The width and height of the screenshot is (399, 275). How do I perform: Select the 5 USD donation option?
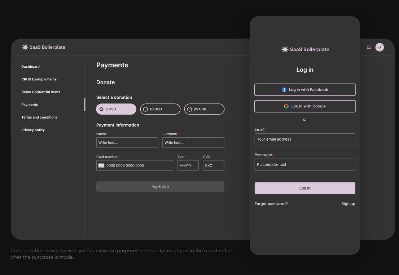point(116,109)
